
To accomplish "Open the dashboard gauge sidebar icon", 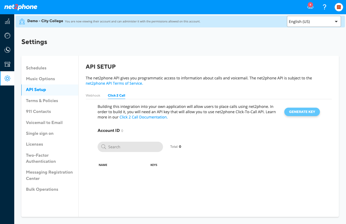I will pyautogui.click(x=7, y=36).
